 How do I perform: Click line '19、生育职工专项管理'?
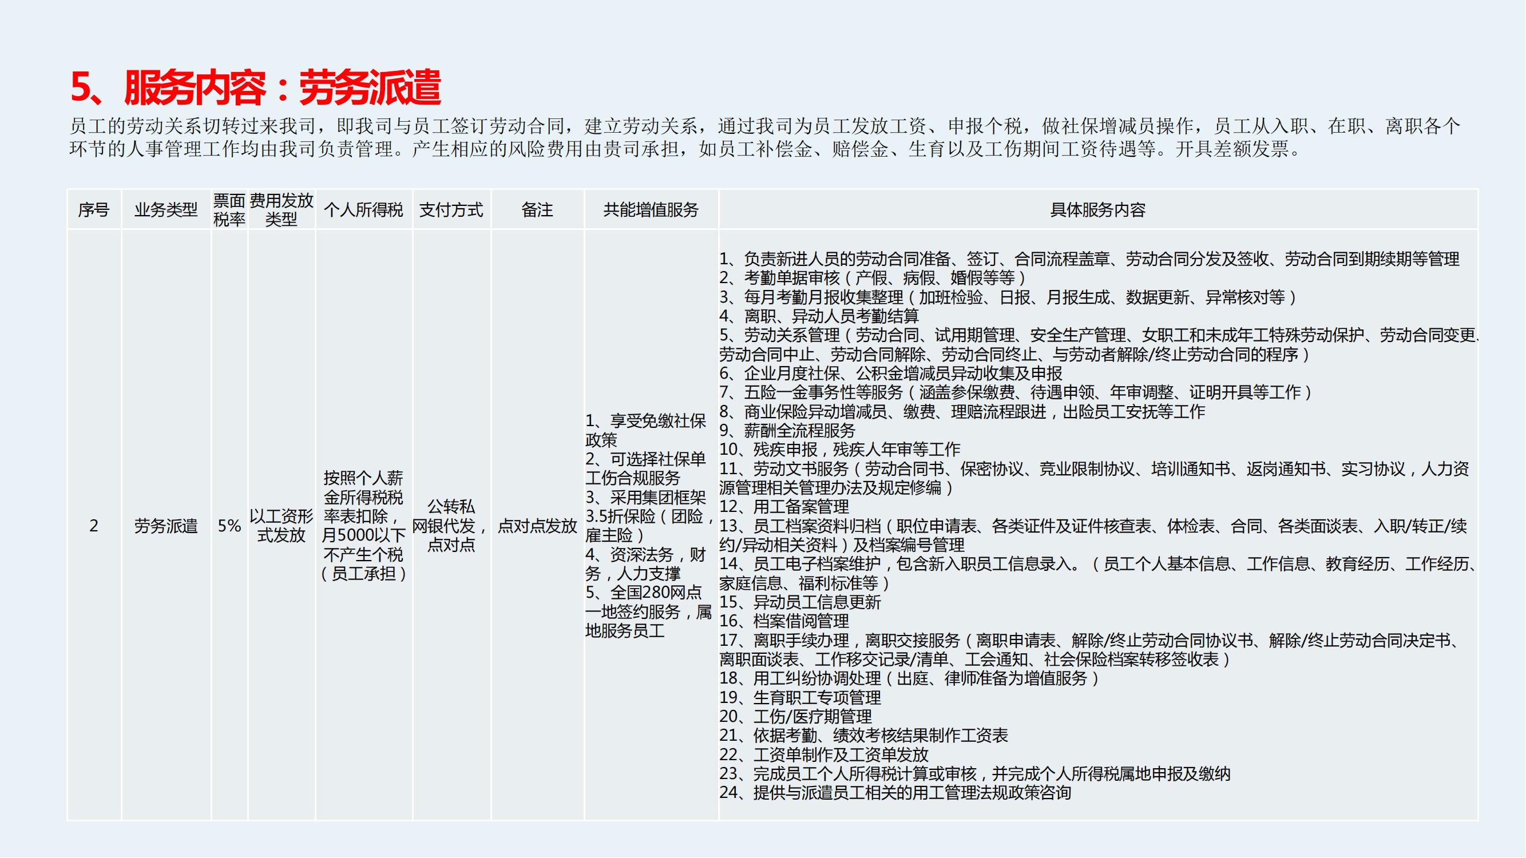800,697
